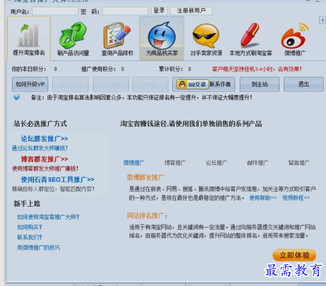Click the 登录 button
Screen dimensions: 326x286
pyautogui.click(x=159, y=11)
